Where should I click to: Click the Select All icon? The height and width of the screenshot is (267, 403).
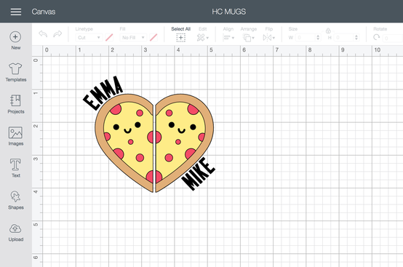181,38
